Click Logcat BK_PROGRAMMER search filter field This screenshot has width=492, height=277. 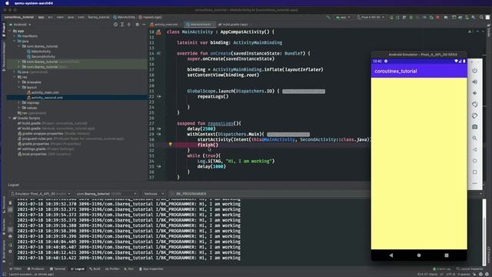270,194
